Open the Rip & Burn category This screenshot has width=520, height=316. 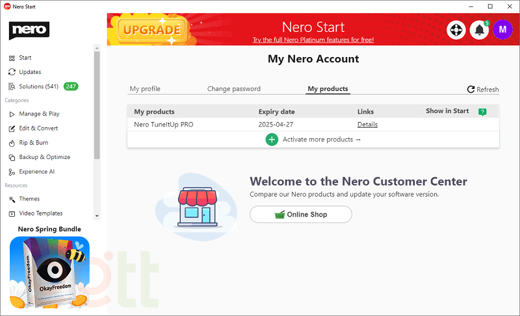click(x=34, y=143)
